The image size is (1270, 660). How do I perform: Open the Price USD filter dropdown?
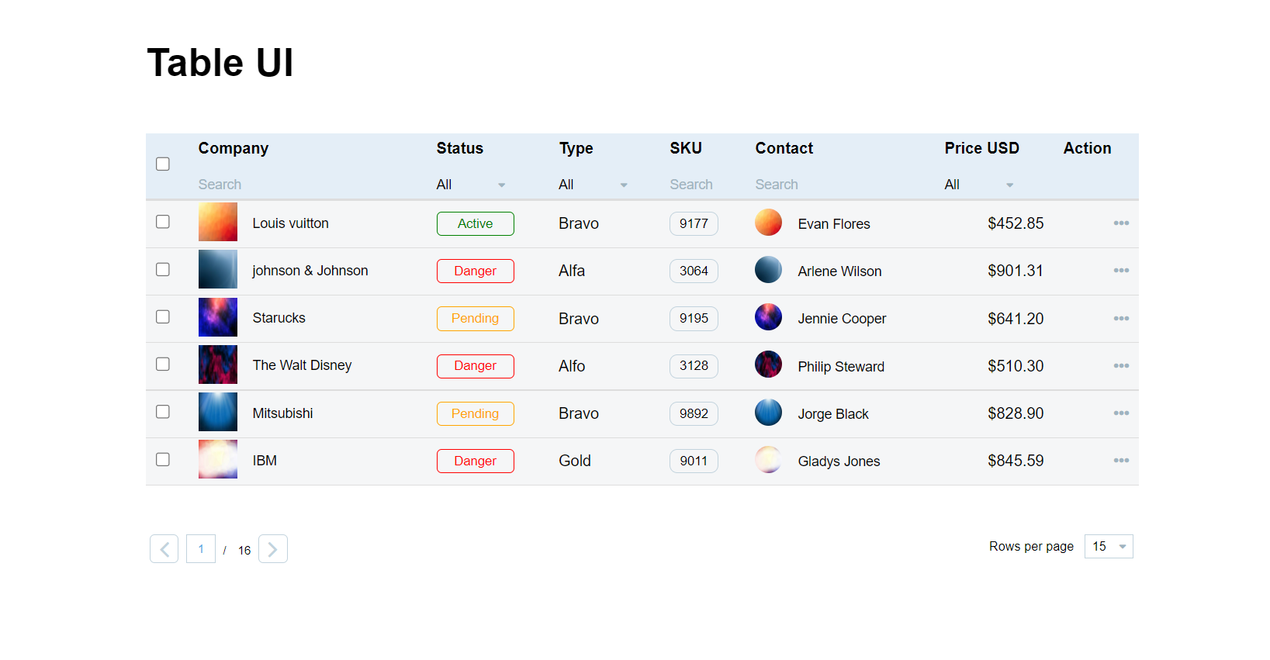[980, 185]
